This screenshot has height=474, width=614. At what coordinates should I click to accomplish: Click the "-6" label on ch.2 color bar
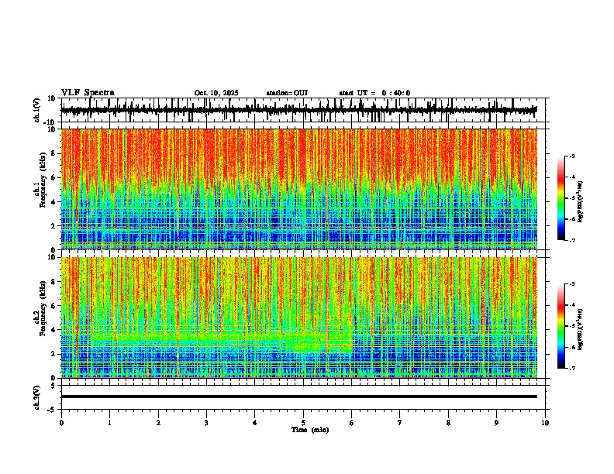click(572, 347)
